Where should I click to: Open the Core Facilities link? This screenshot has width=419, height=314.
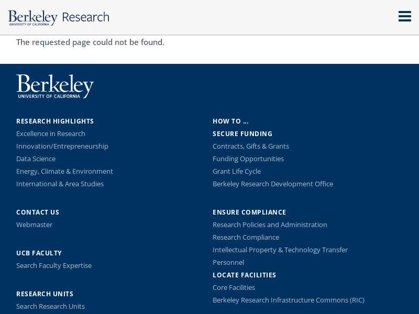[x=234, y=287]
